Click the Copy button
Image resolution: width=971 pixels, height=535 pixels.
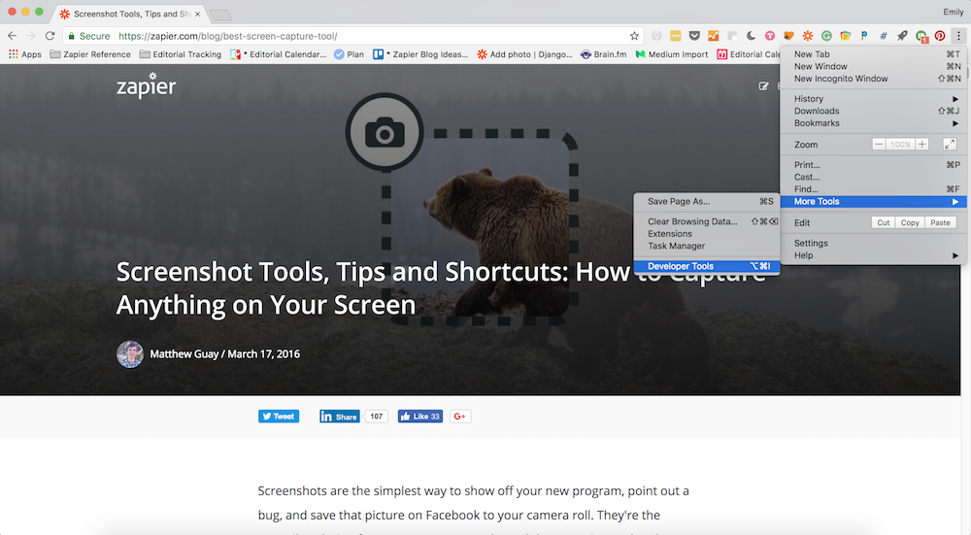[x=910, y=223]
